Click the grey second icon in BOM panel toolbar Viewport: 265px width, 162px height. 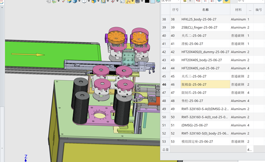[191, 1]
